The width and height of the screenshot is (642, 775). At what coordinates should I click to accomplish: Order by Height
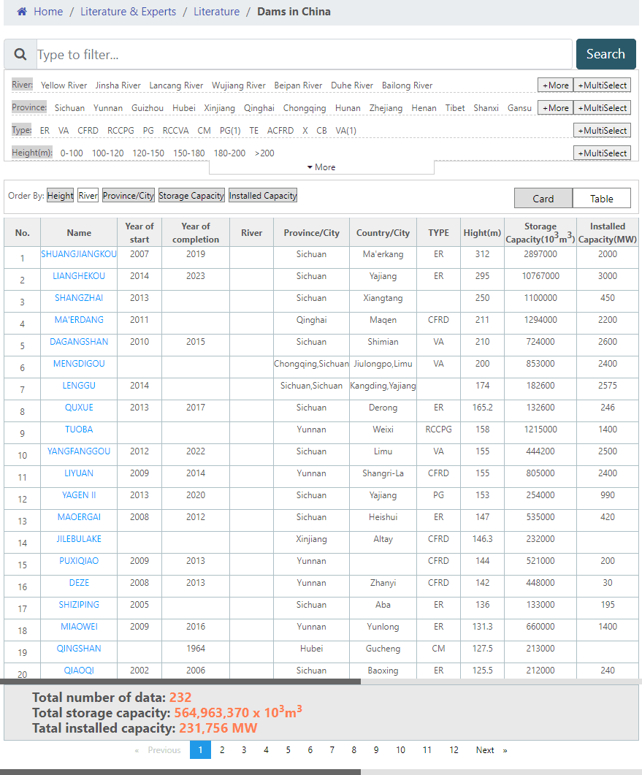61,195
